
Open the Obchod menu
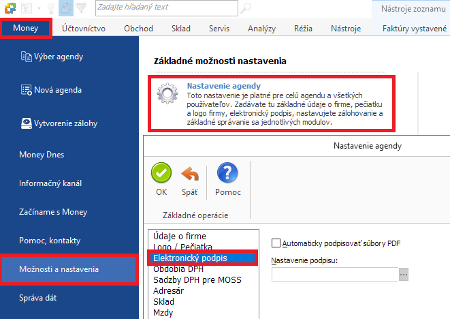(x=138, y=29)
